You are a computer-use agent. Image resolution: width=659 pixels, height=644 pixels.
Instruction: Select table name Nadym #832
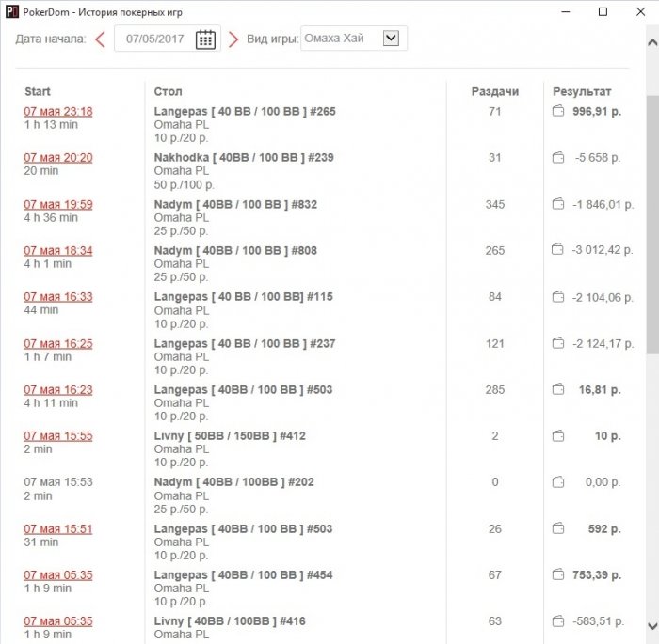pos(235,205)
